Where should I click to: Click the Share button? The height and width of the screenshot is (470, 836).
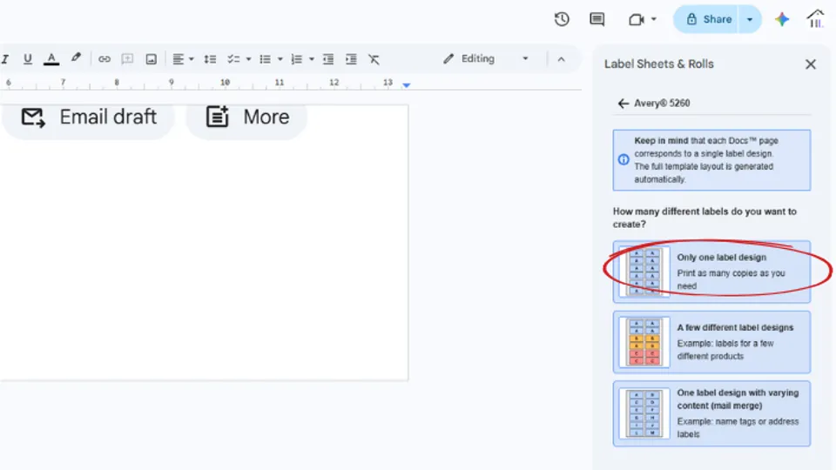tap(709, 19)
